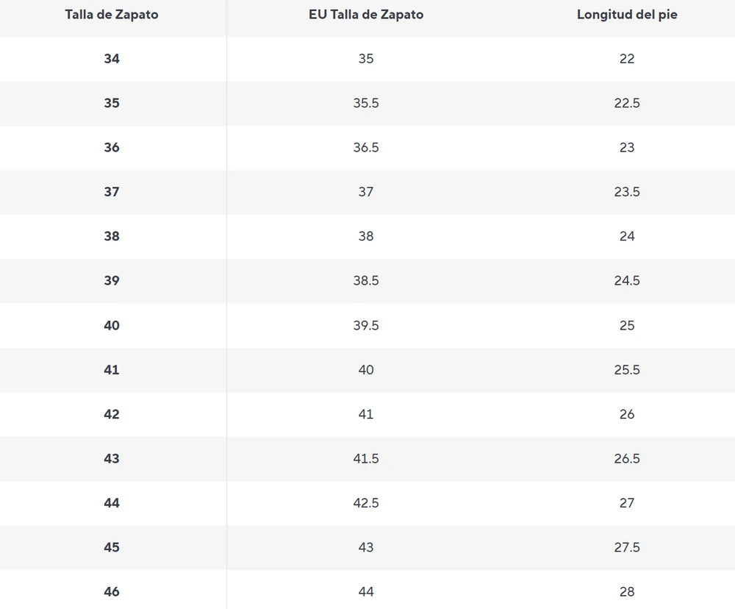735x609 pixels.
Task: Click EU size value 38.5
Action: pos(366,280)
